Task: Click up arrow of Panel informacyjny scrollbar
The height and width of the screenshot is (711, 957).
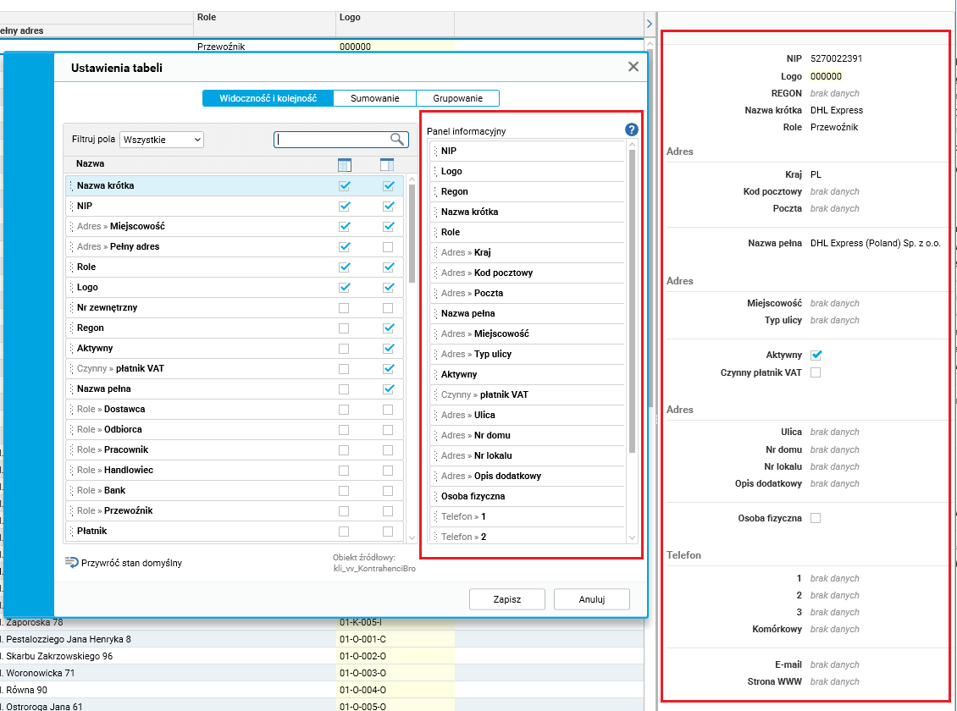Action: pos(633,145)
